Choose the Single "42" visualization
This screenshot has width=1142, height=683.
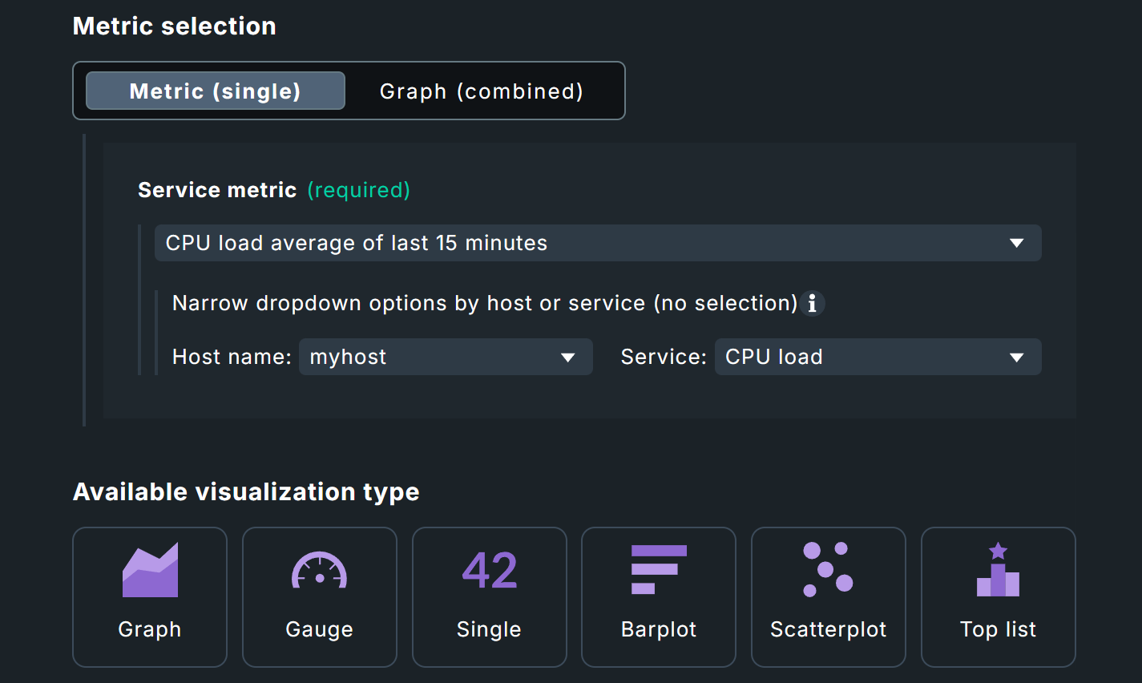[489, 597]
